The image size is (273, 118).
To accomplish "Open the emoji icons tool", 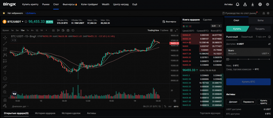I will point(5,78).
